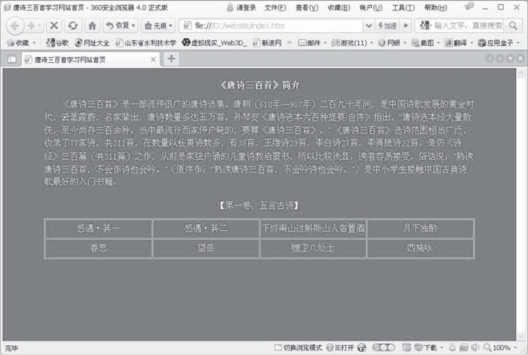
Task: Click 请登录 to sign in
Action: tap(241, 7)
